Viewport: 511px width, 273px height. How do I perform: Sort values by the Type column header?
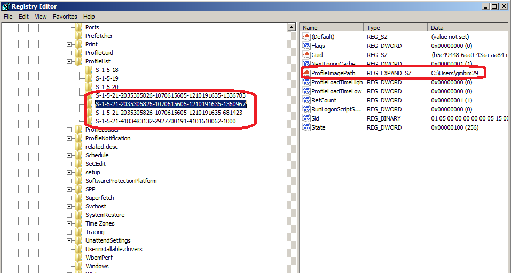tap(395, 27)
